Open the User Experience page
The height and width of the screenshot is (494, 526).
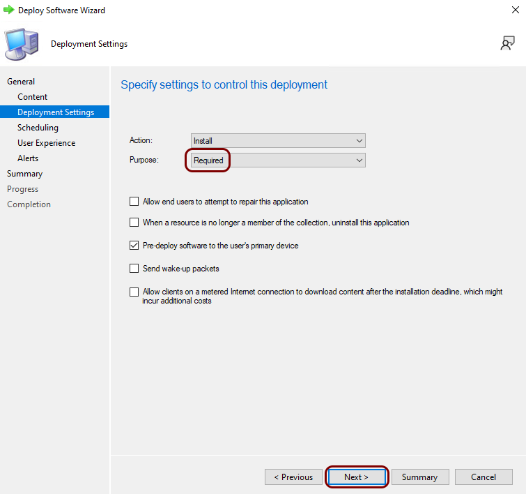pyautogui.click(x=46, y=143)
